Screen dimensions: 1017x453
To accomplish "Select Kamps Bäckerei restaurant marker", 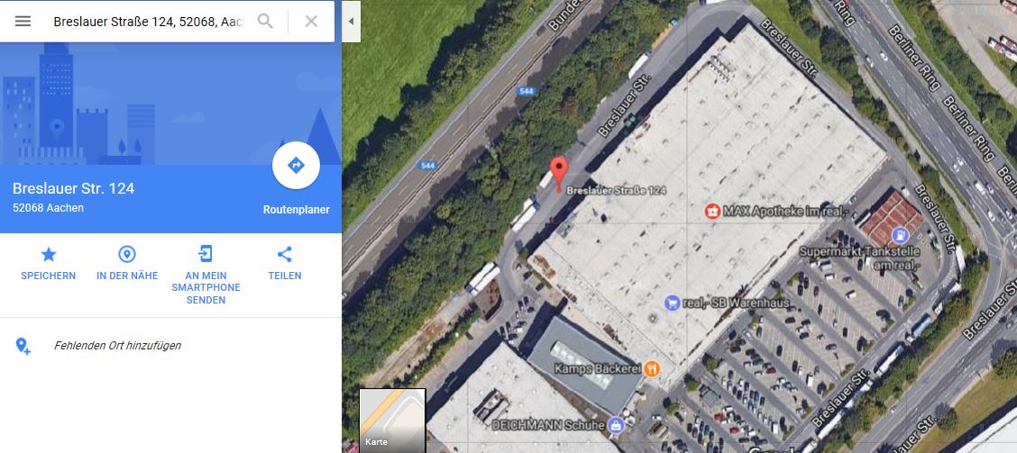I will (x=652, y=368).
